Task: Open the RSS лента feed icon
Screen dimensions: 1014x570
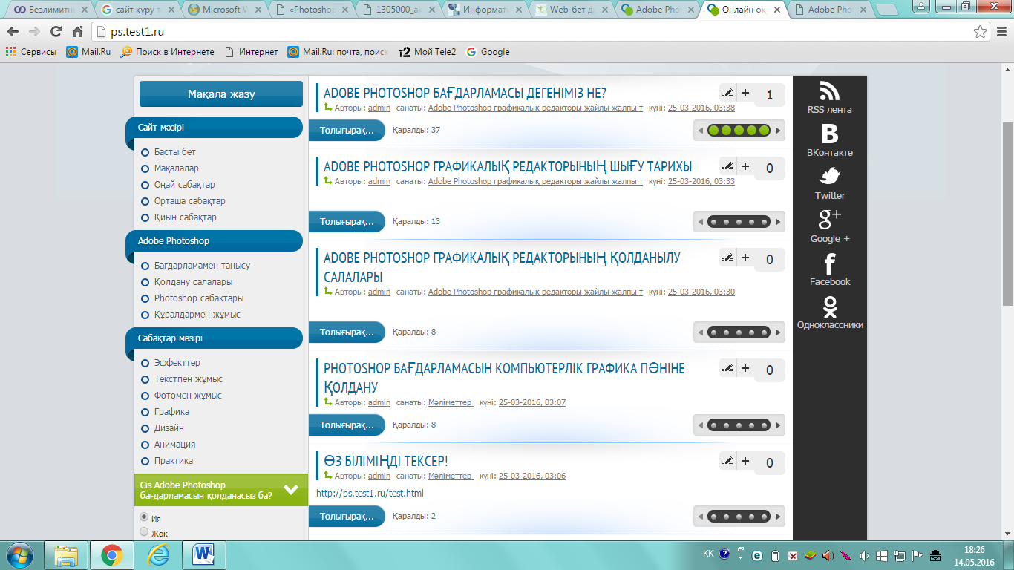Action: click(x=829, y=91)
